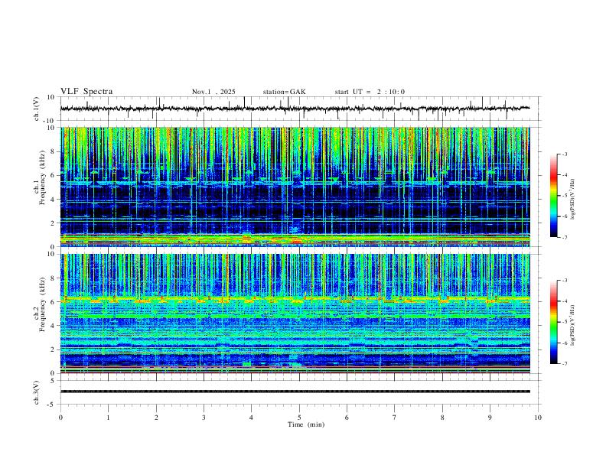Click the time axis tick label '9'
Image resolution: width=606 pixels, height=468 pixels.
point(490,418)
